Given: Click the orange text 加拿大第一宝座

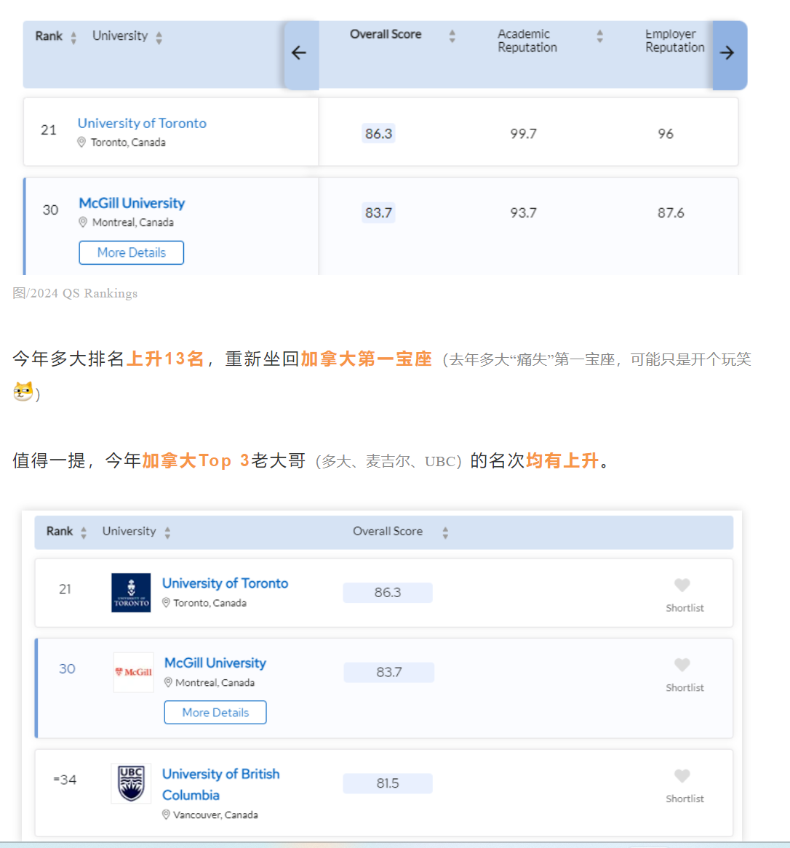Looking at the screenshot, I should [367, 359].
